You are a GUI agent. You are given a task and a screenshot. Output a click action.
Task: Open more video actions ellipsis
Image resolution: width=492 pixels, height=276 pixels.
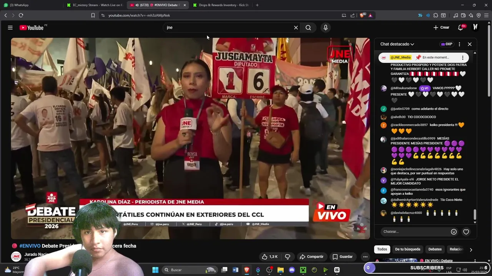pyautogui.click(x=366, y=256)
